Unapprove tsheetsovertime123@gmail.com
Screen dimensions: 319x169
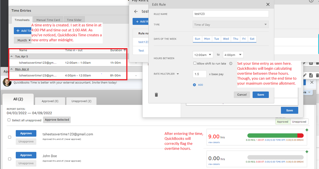tap(26, 141)
